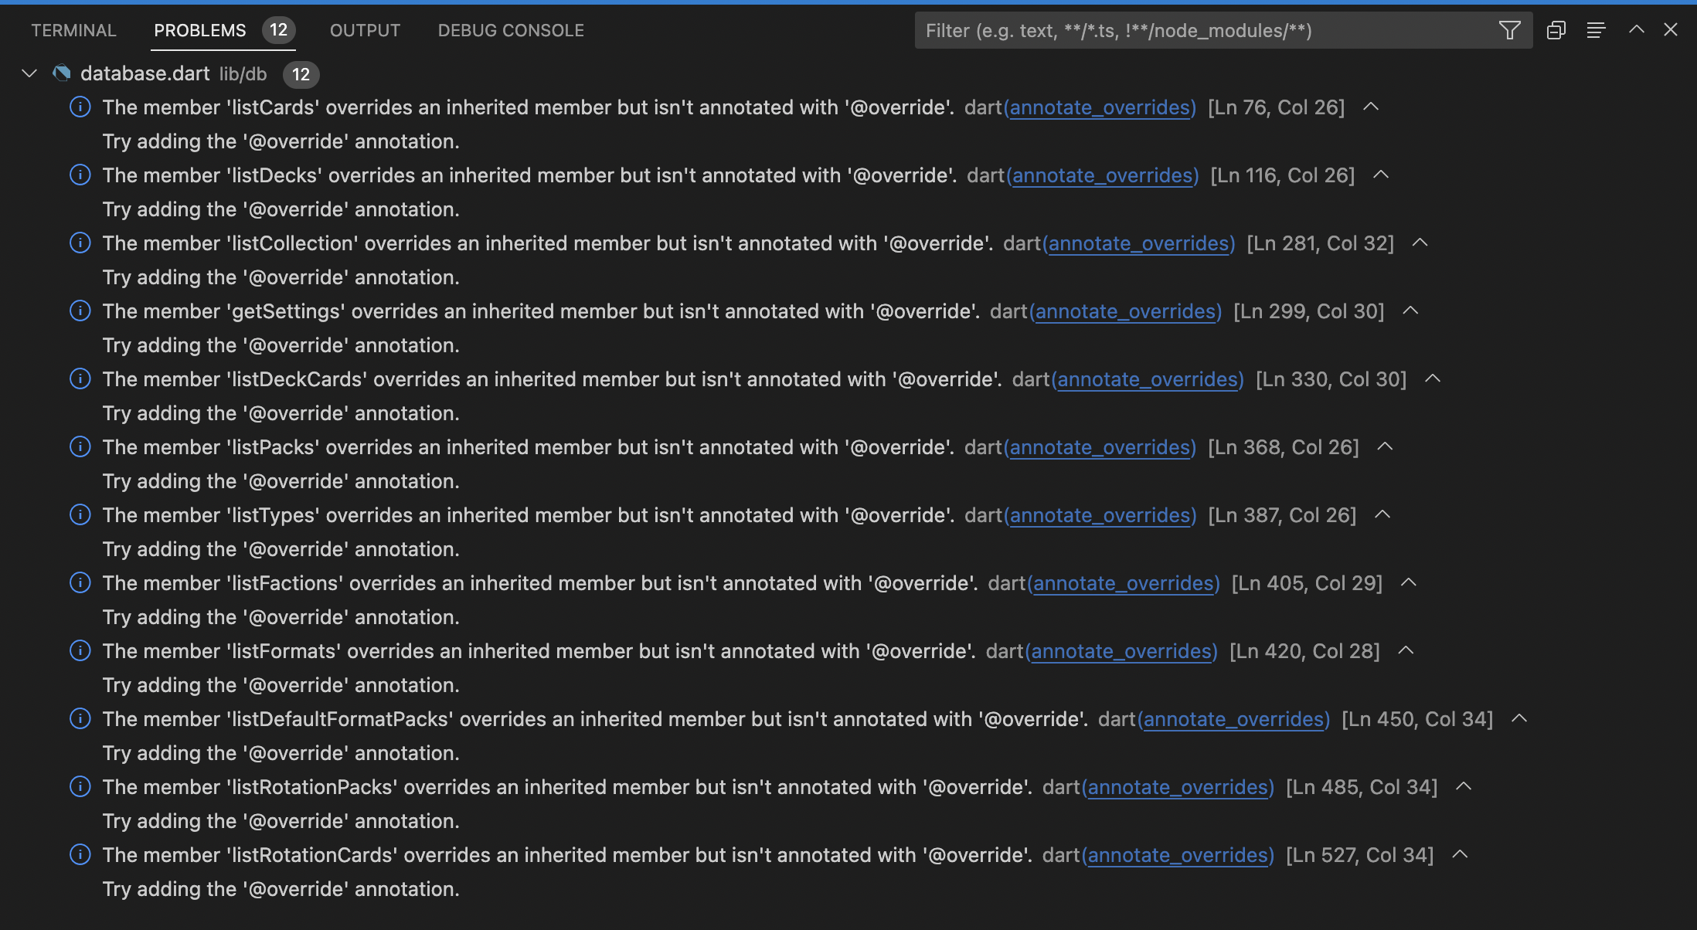1697x930 pixels.
Task: Click the info icon beside 'listCards' warning
Action: 80,107
